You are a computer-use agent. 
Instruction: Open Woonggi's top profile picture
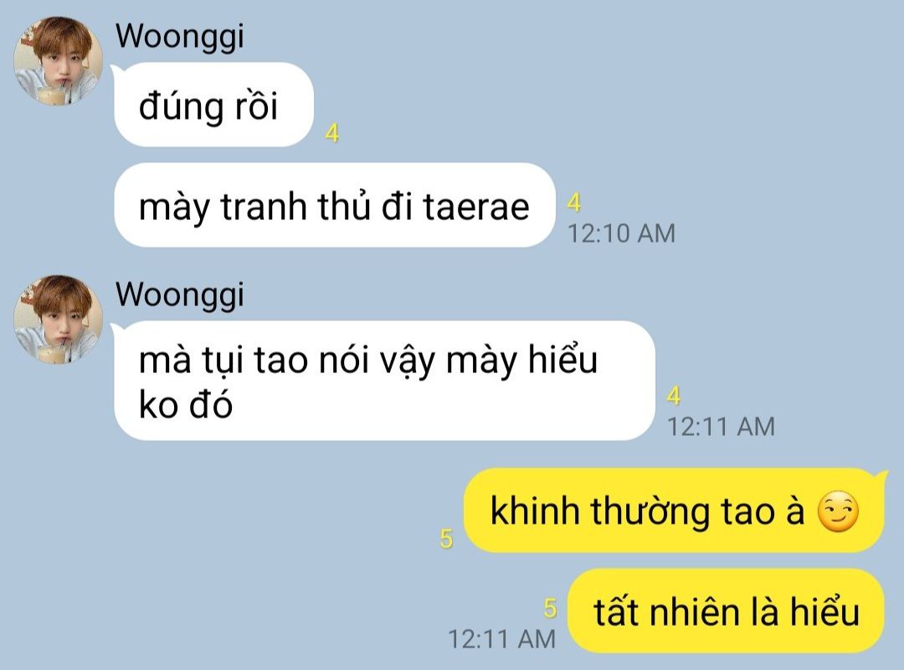(x=59, y=61)
